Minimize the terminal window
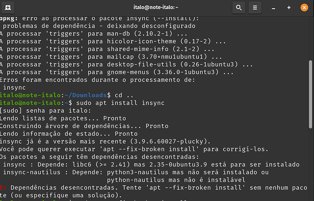Viewport: 314px width, 201px height. (273, 8)
